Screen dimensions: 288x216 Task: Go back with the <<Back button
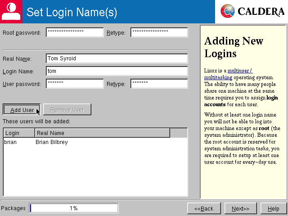pos(204,209)
